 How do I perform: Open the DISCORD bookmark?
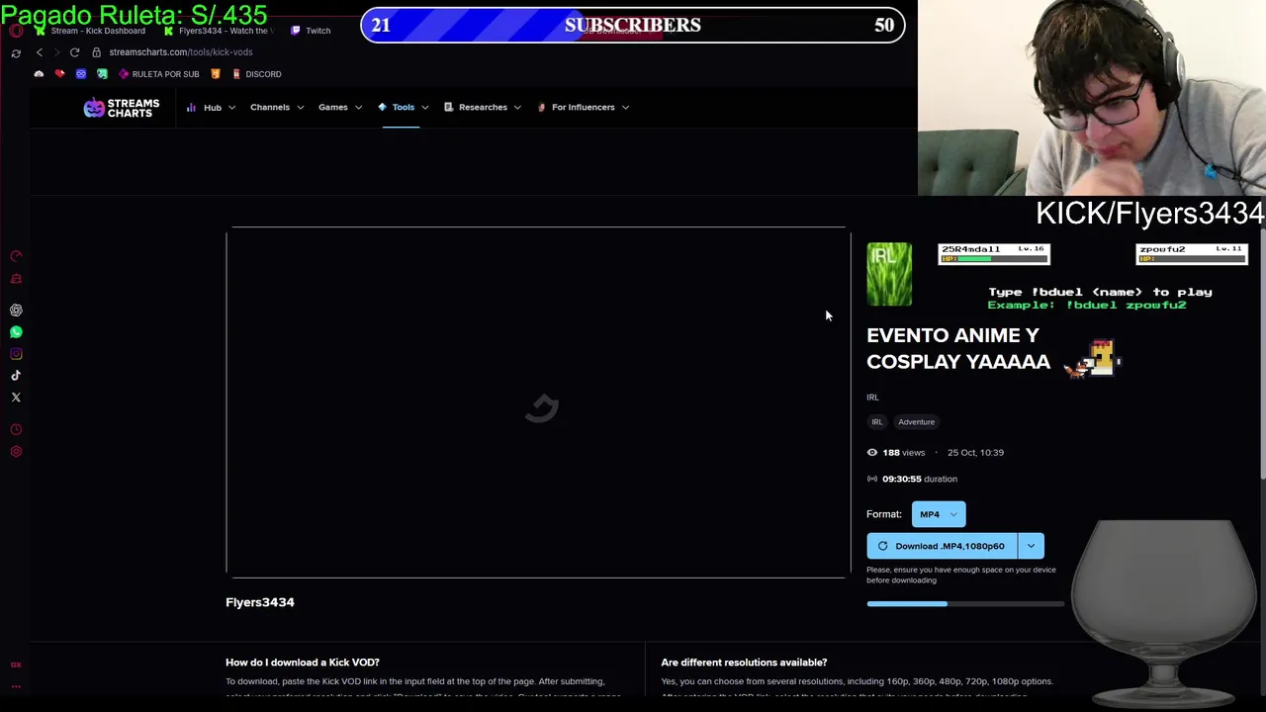[257, 74]
